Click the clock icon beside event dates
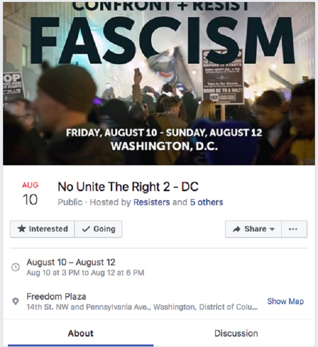Screen dimensions: 318x347 point(16,267)
